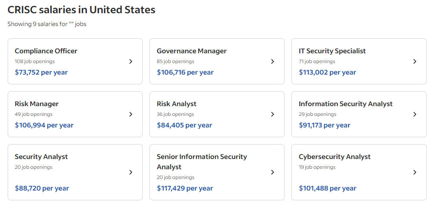This screenshot has width=434, height=211.
Task: Select the $91,173 per year salary
Action: point(325,125)
